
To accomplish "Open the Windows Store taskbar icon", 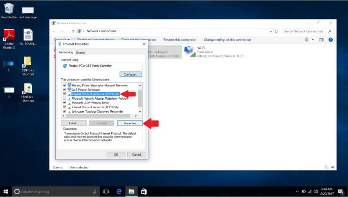I will pos(144,192).
